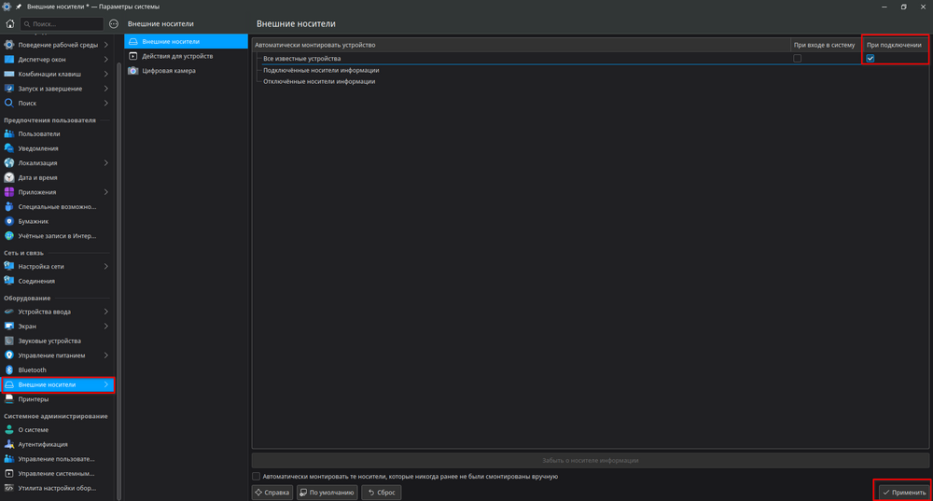This screenshot has width=933, height=501.
Task: Focus the Поиск search field
Action: tap(62, 23)
